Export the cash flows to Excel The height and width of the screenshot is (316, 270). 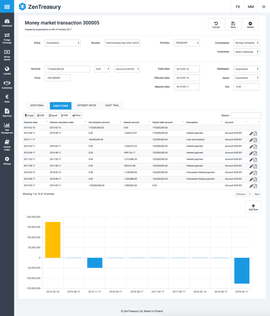[53, 115]
